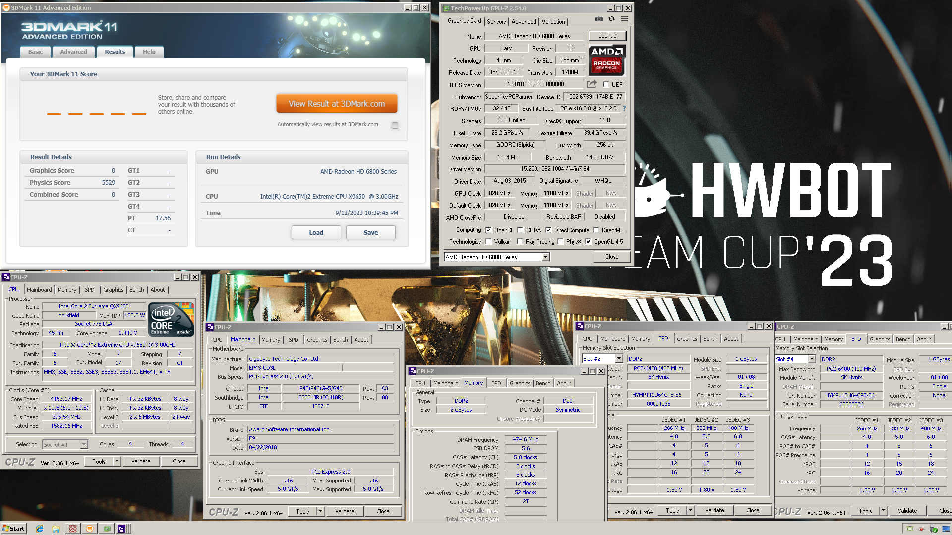Open Internet Explorer from quick launch
The image size is (952, 535).
(x=40, y=529)
